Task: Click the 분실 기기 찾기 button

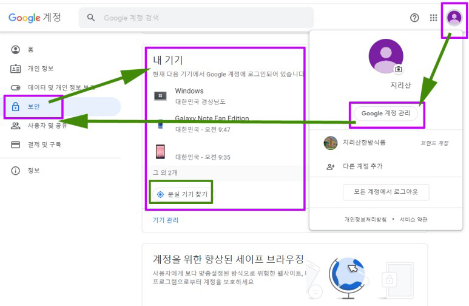Action: tap(183, 194)
